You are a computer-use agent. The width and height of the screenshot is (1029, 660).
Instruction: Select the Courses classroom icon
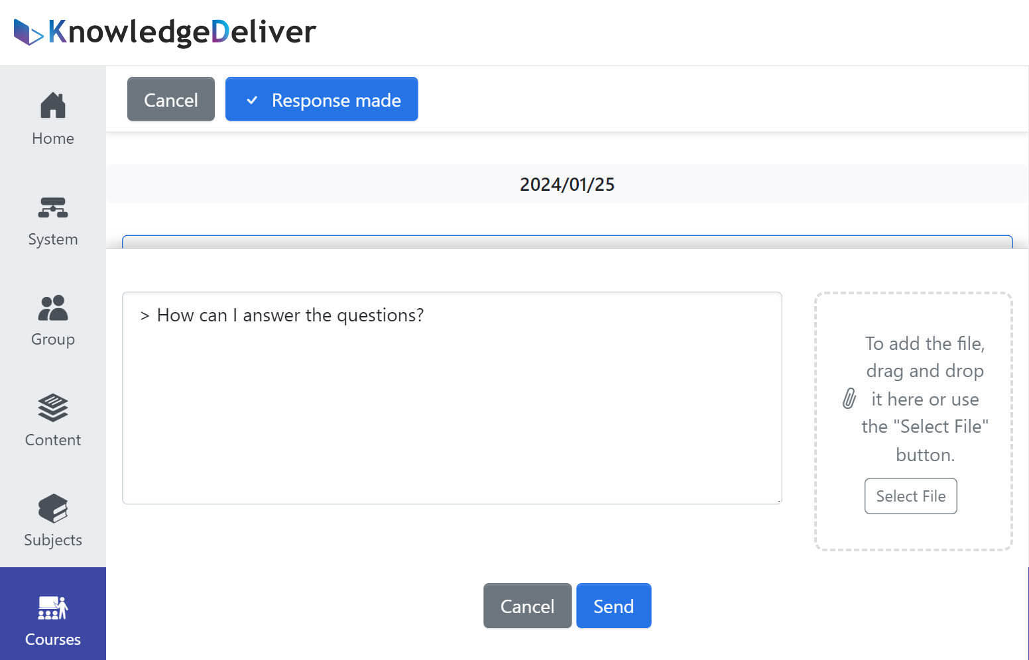[53, 608]
